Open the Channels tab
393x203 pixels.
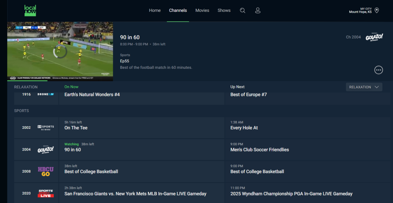[178, 10]
